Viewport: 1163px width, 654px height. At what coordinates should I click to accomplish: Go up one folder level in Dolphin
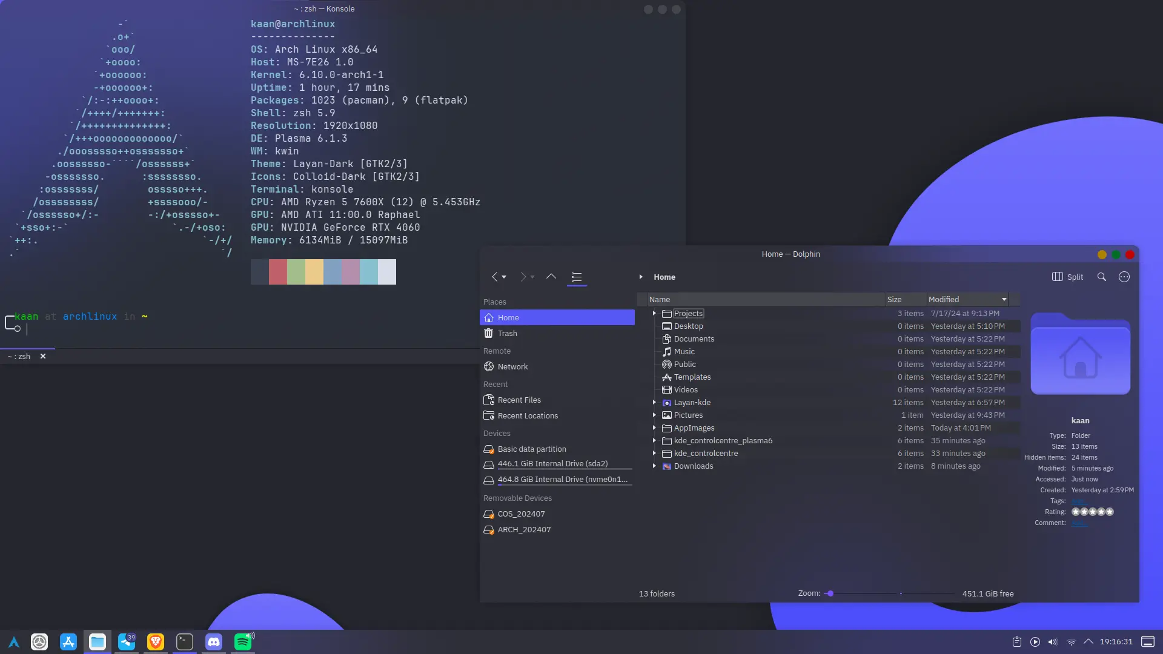(x=551, y=277)
